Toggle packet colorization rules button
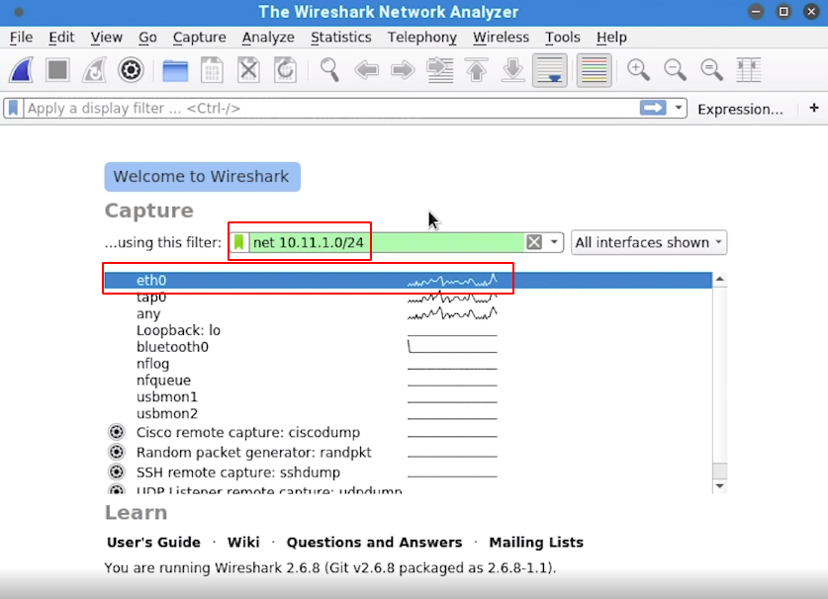The width and height of the screenshot is (828, 599). pos(594,71)
